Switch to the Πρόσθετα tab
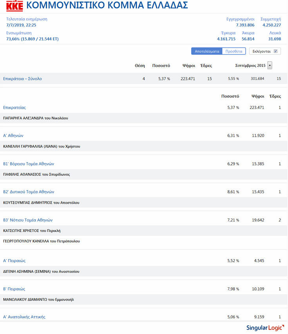 tap(234, 51)
